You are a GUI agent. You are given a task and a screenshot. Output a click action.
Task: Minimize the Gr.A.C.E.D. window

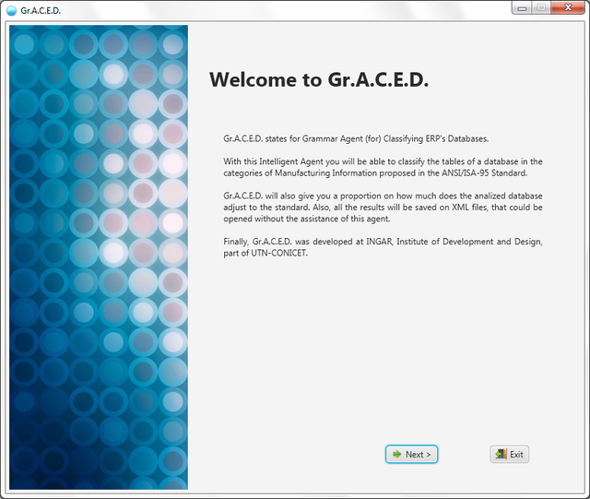[522, 8]
